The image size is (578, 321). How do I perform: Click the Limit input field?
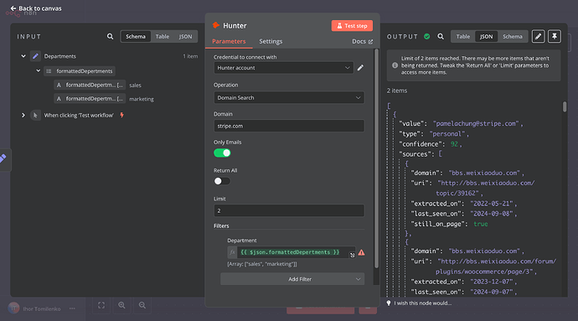(289, 210)
